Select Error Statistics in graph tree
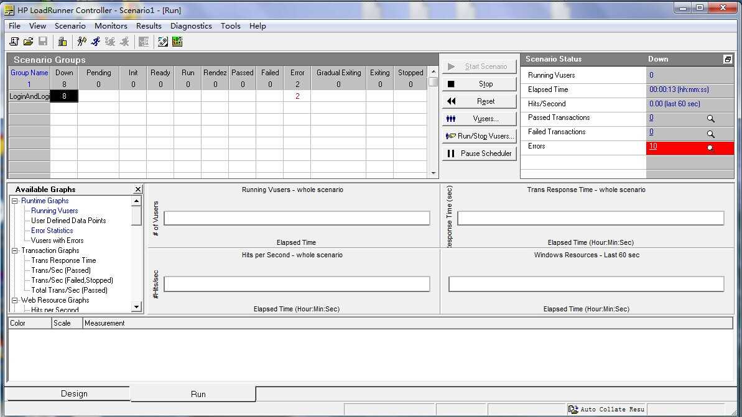 click(x=52, y=231)
